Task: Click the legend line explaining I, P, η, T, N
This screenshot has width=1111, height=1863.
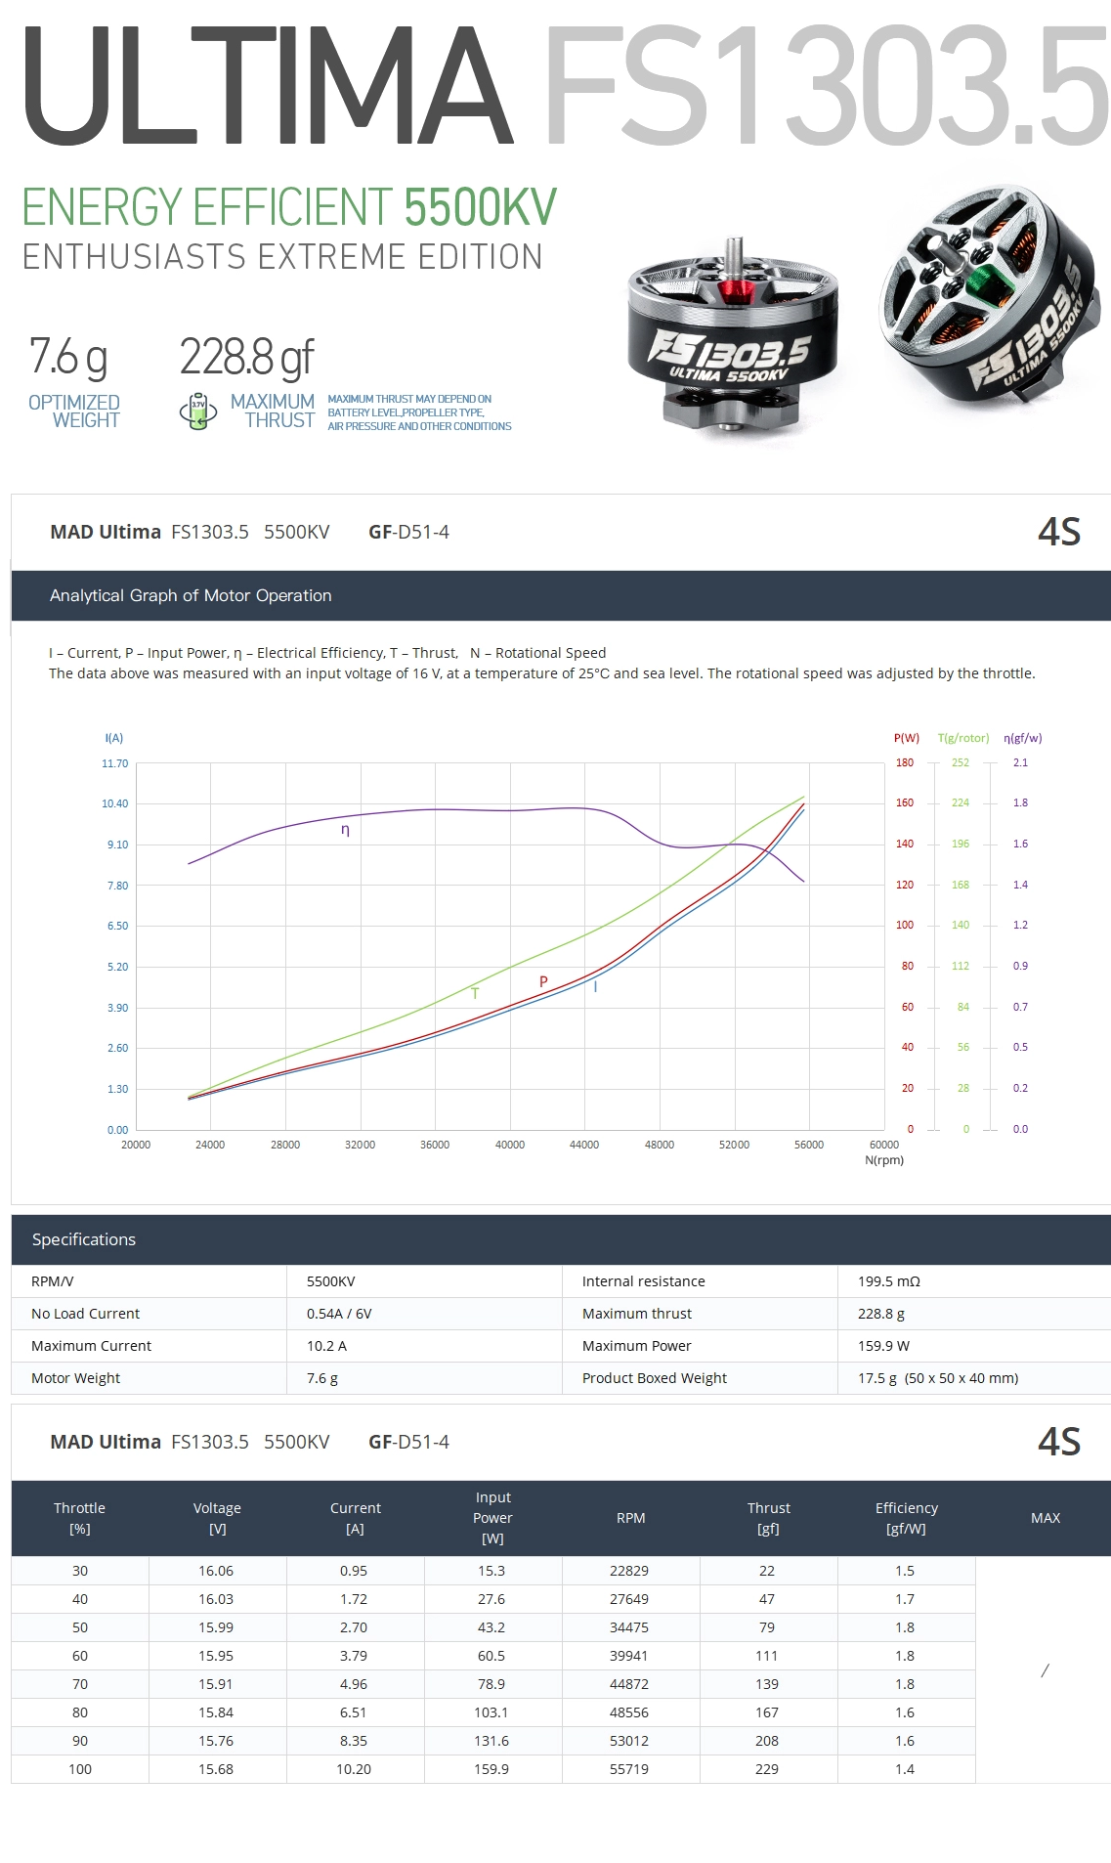Action: [x=327, y=653]
